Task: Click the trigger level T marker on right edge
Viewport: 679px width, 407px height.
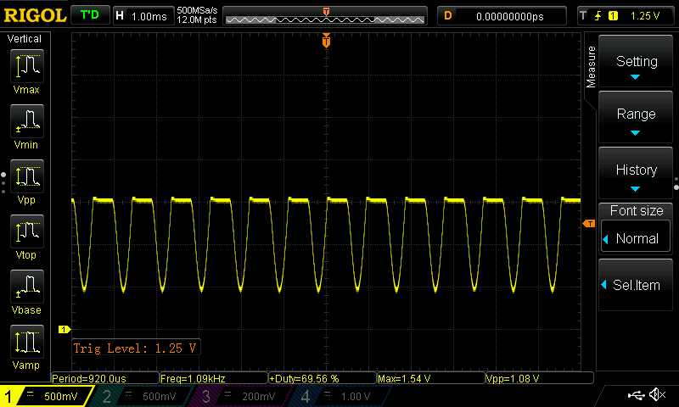Action: click(x=588, y=223)
